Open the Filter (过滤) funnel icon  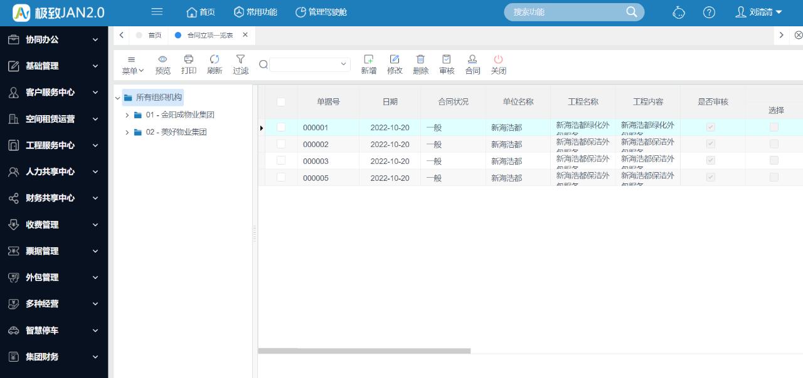point(240,59)
